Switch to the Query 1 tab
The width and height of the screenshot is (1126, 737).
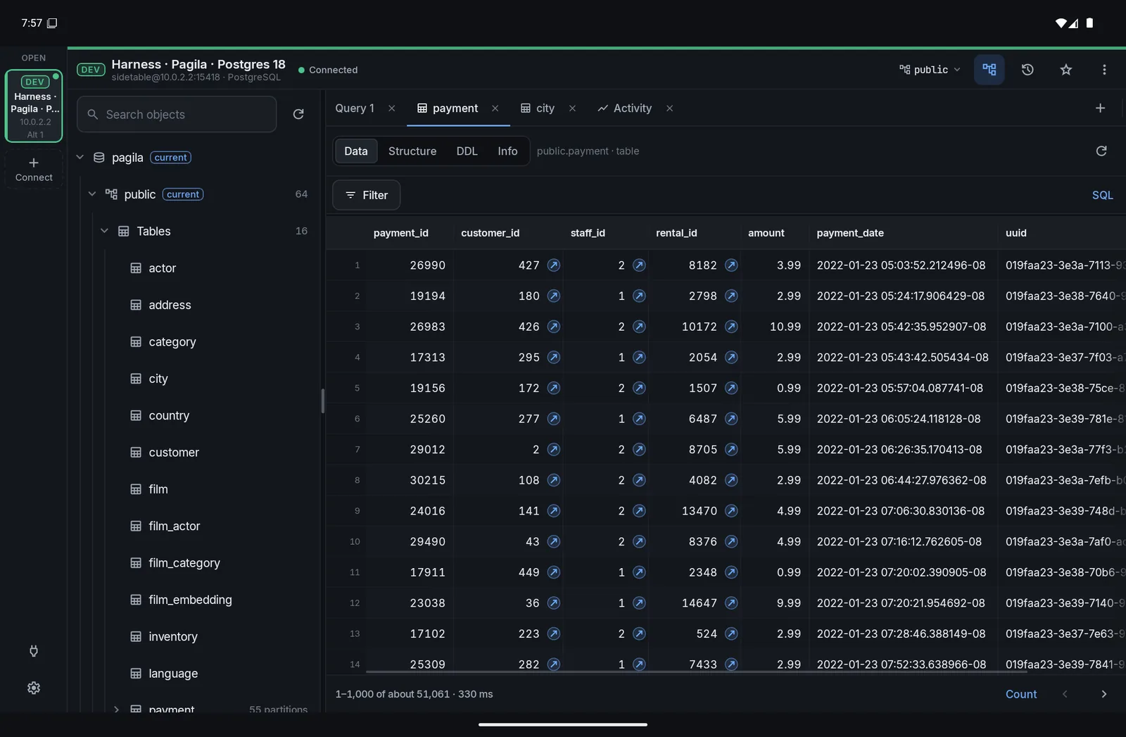[355, 108]
